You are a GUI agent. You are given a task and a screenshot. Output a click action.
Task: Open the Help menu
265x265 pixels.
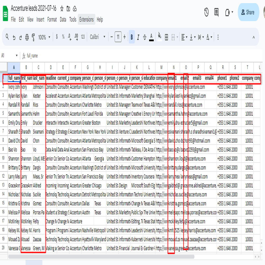(100, 20)
